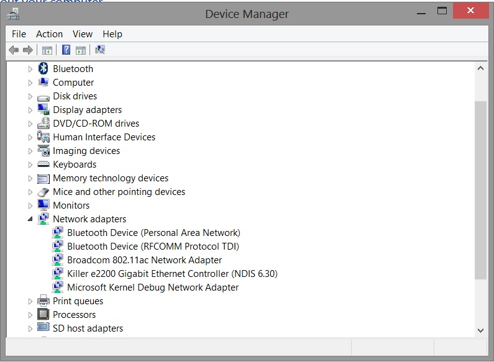Select Microsoft Kernel Debug Network Adapter
This screenshot has width=494, height=362.
click(153, 287)
